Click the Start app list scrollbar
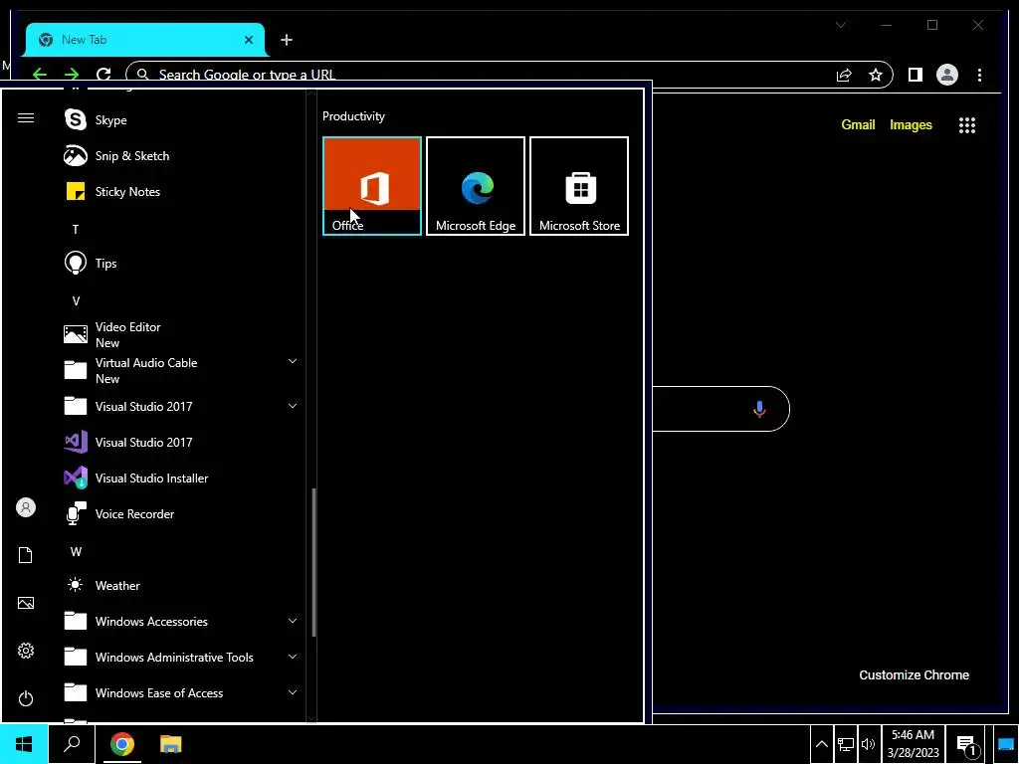Screen dimensions: 1019x764 (x=313, y=562)
